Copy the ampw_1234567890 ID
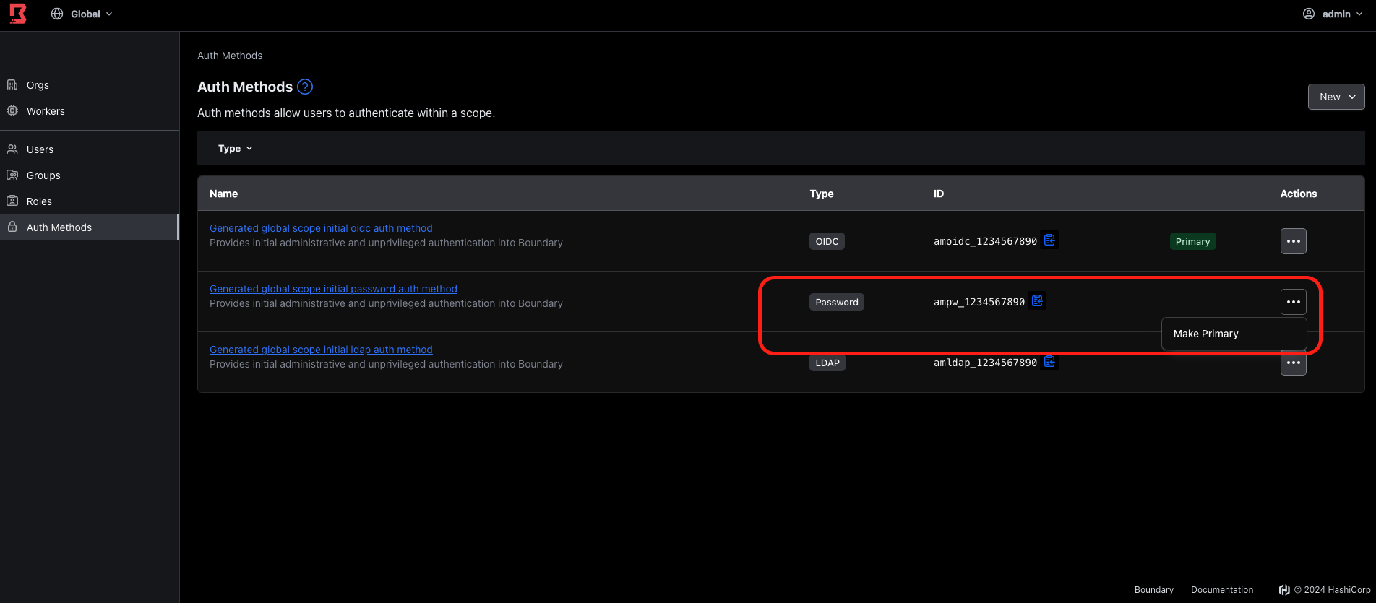The image size is (1376, 603). (1038, 301)
